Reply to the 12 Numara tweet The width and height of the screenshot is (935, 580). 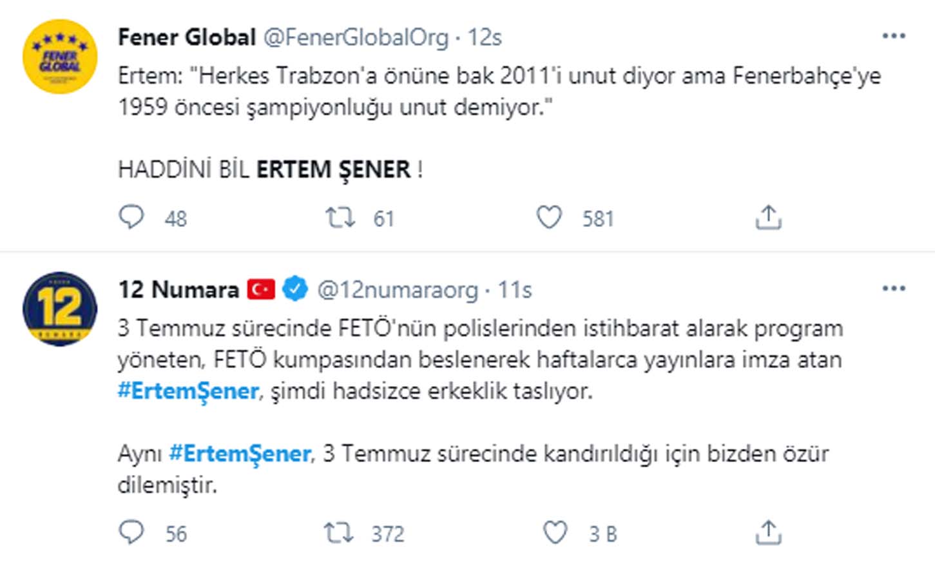click(132, 533)
